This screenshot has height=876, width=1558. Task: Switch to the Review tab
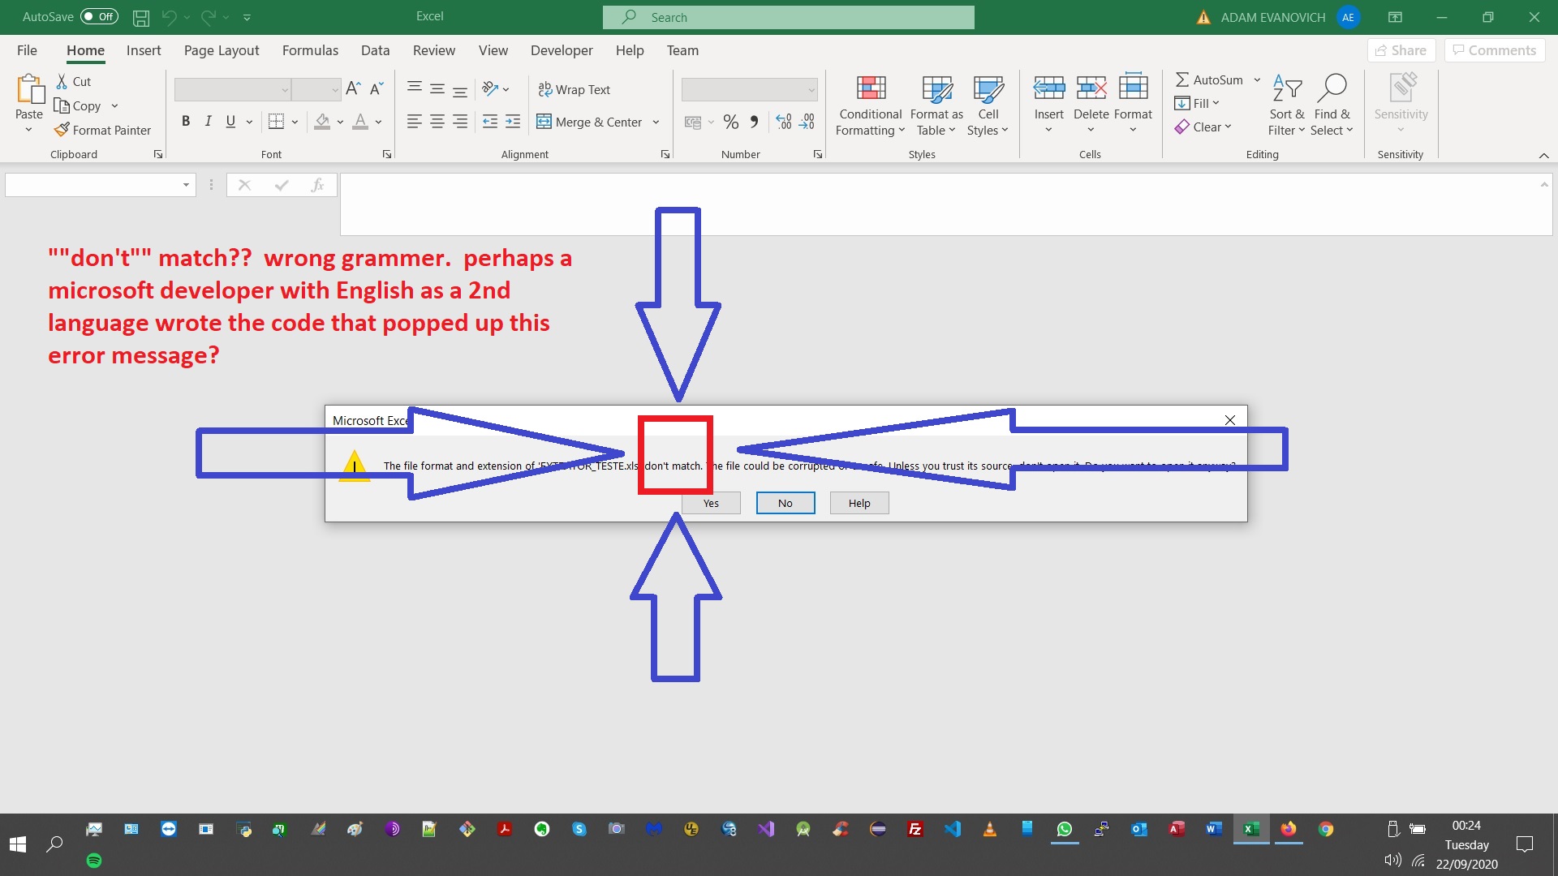434,50
